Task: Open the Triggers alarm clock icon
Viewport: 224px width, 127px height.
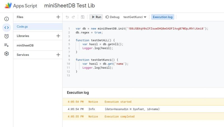Action: pyautogui.click(x=6, y=36)
